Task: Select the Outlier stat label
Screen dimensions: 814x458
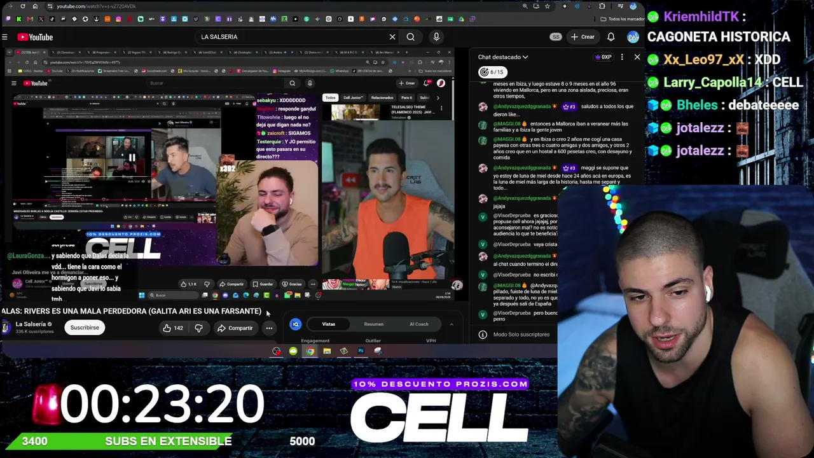Action: (373, 341)
